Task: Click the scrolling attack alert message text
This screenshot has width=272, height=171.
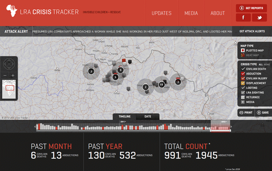Action: 132,31
